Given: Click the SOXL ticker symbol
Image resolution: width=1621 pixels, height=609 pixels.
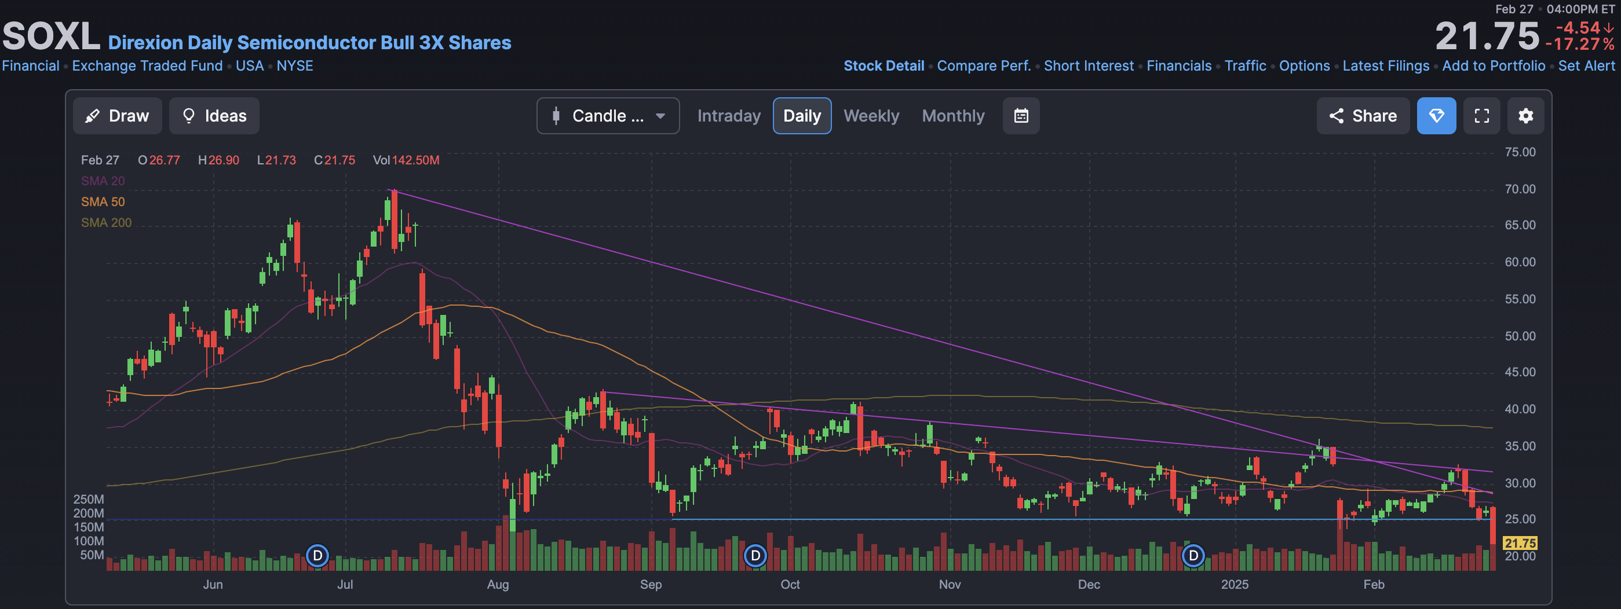Looking at the screenshot, I should (x=51, y=36).
